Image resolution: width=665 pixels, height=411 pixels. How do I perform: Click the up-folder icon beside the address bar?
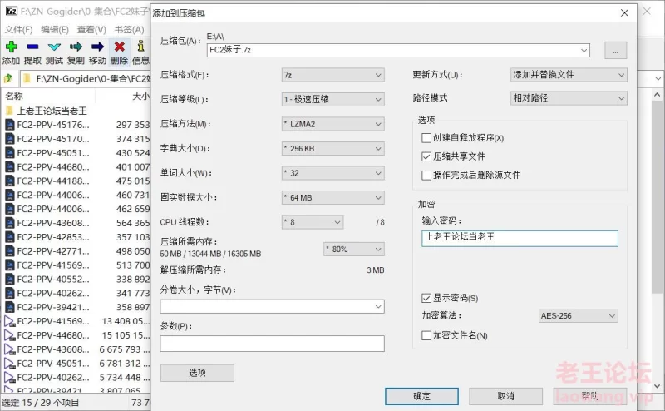pos(8,78)
